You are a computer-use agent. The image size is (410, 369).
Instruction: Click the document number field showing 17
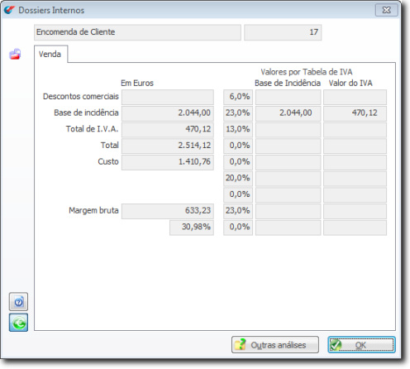(x=283, y=32)
